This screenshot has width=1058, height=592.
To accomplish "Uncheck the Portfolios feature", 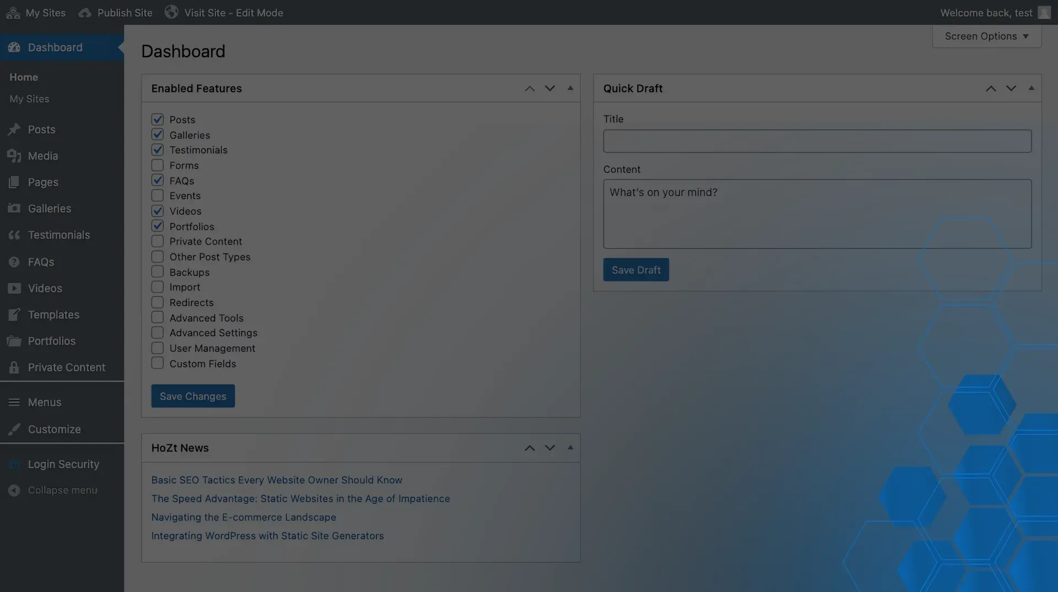I will (x=157, y=226).
